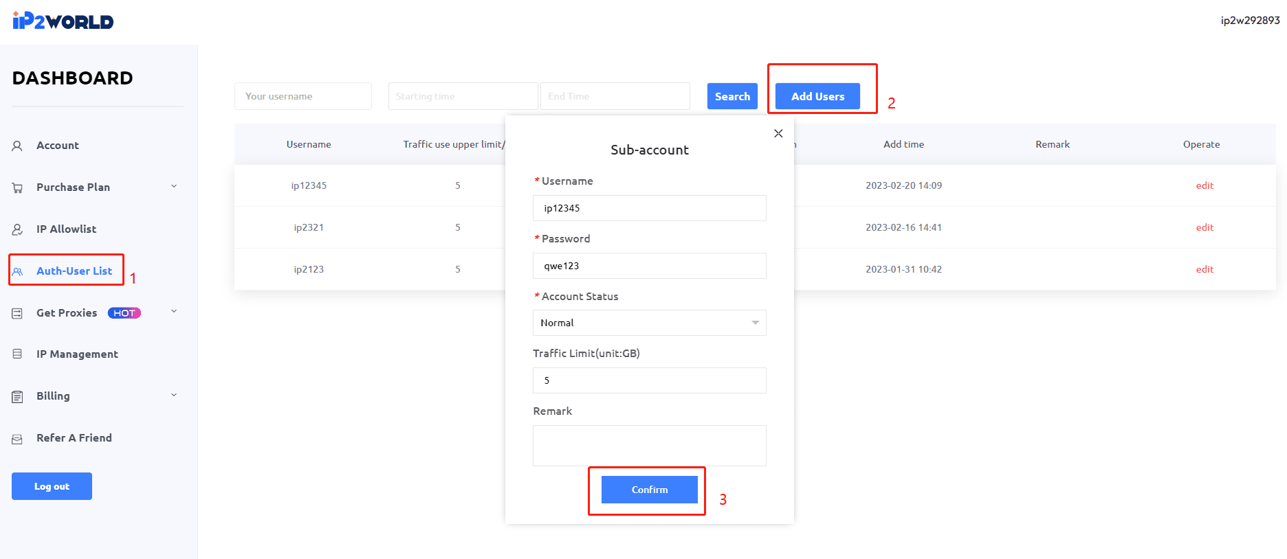Click the IP Management icon

click(18, 354)
